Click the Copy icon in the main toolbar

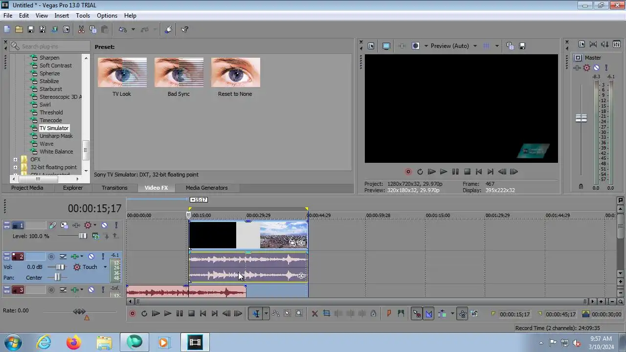click(93, 29)
